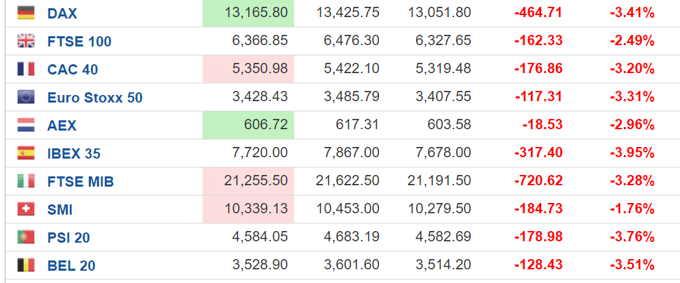The image size is (680, 283).
Task: Select the PSI 20 index link
Action: coord(68,238)
